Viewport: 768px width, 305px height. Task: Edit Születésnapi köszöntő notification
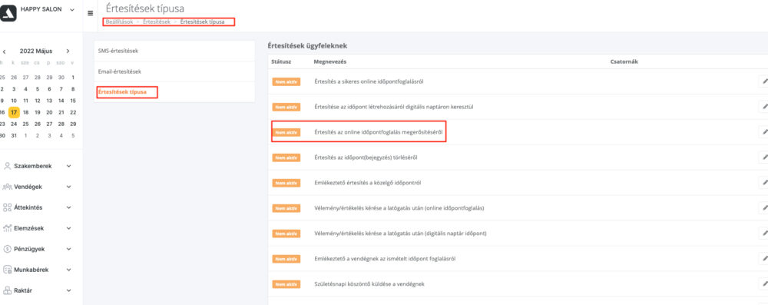coord(763,284)
